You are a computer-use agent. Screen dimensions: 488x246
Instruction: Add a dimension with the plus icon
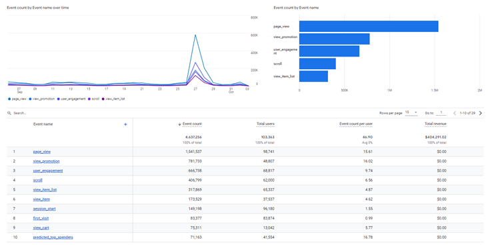click(x=125, y=124)
